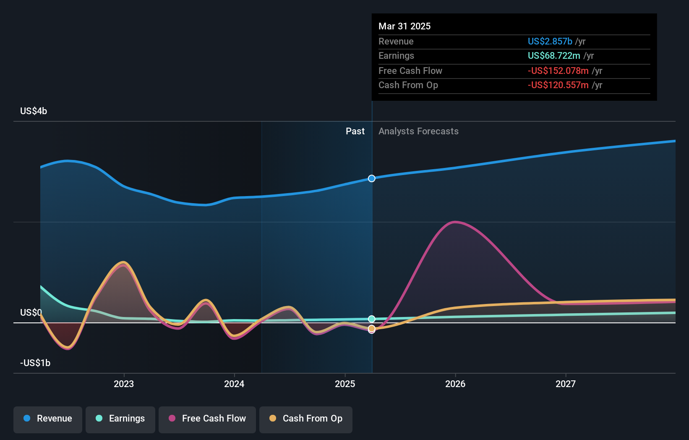Click the orange Cash From Op data point marker
Viewport: 689px width, 440px height.
tap(372, 328)
